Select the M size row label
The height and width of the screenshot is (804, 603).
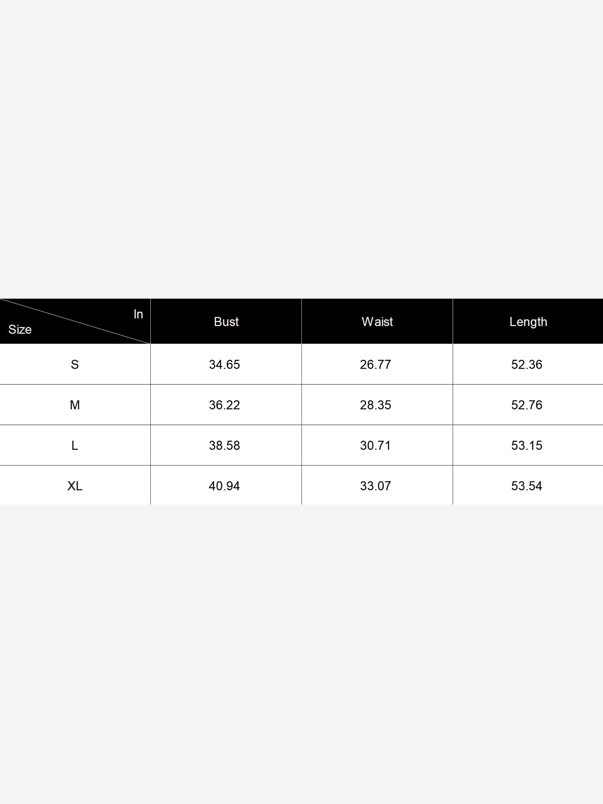tap(75, 405)
